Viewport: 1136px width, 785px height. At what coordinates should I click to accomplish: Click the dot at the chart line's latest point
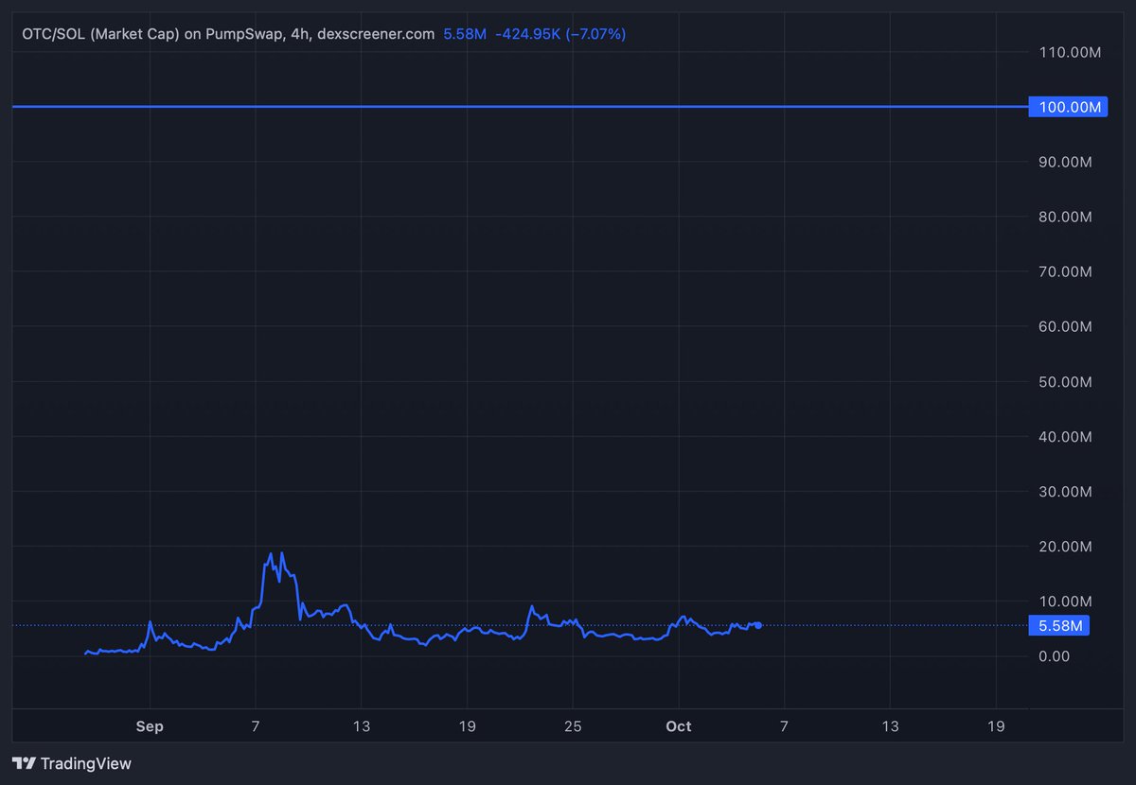(x=758, y=625)
